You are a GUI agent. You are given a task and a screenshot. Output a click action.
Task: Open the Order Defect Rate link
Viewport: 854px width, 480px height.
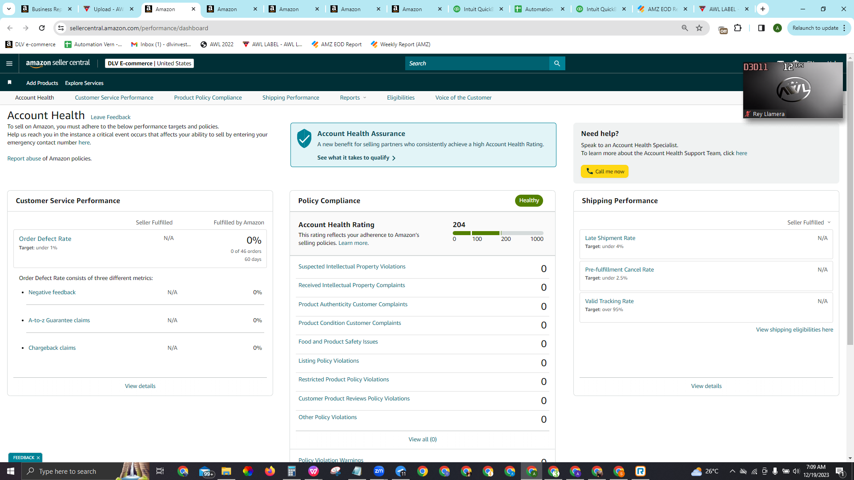click(x=45, y=239)
